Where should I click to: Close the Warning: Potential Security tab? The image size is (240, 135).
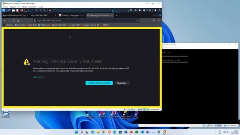pos(112,15)
